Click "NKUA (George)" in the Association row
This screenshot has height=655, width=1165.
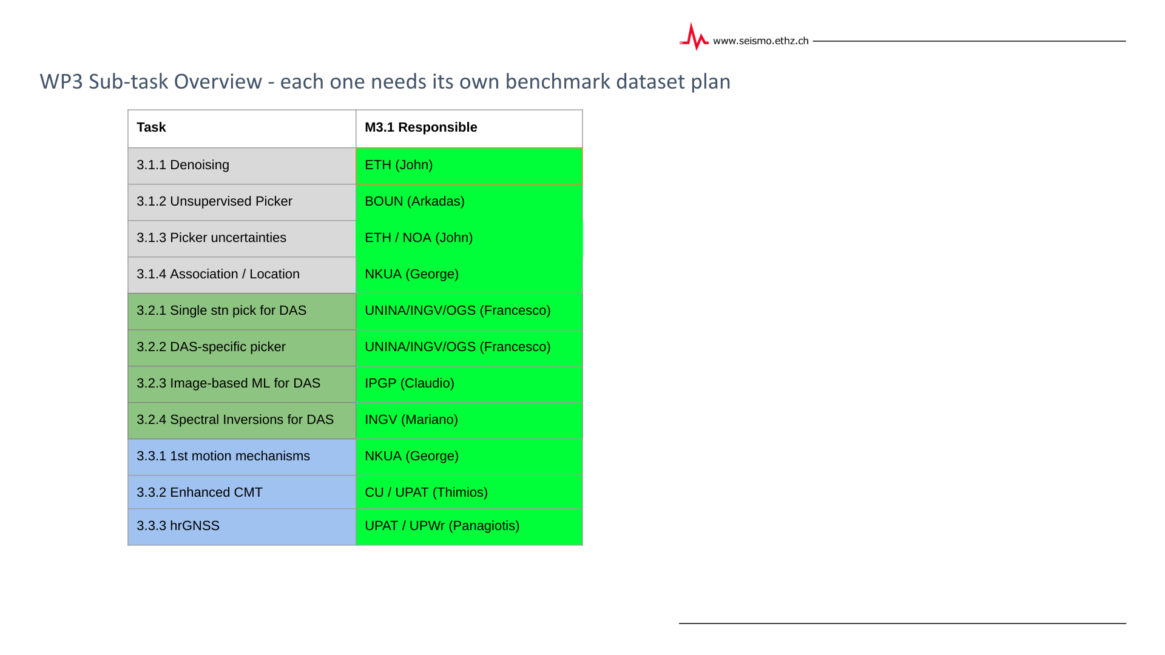[x=469, y=275]
